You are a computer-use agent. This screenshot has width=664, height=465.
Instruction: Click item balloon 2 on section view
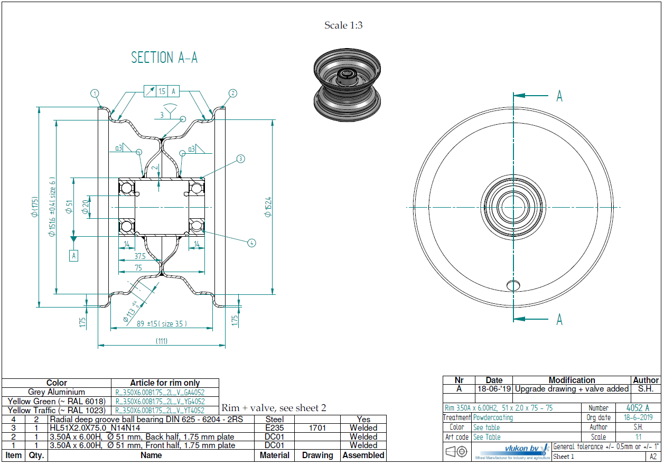[x=232, y=94]
